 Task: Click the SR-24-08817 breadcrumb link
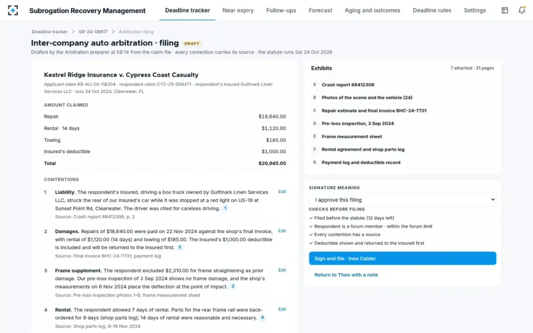pos(92,32)
